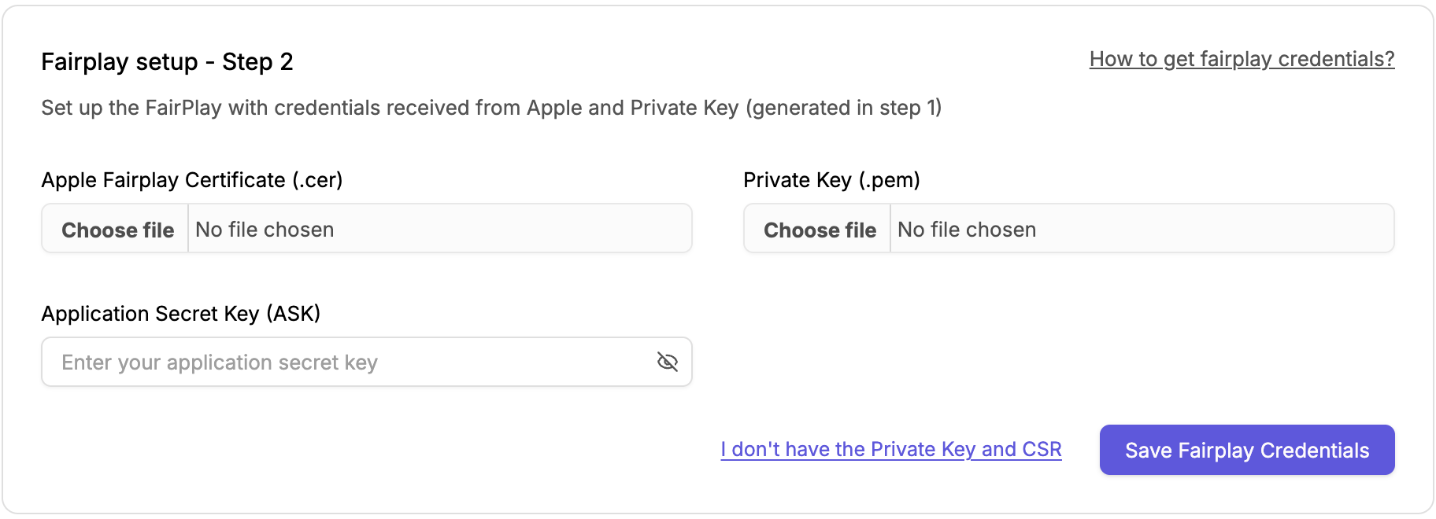Focus the Application Secret Key input field
This screenshot has height=519, width=1436.
[346, 362]
